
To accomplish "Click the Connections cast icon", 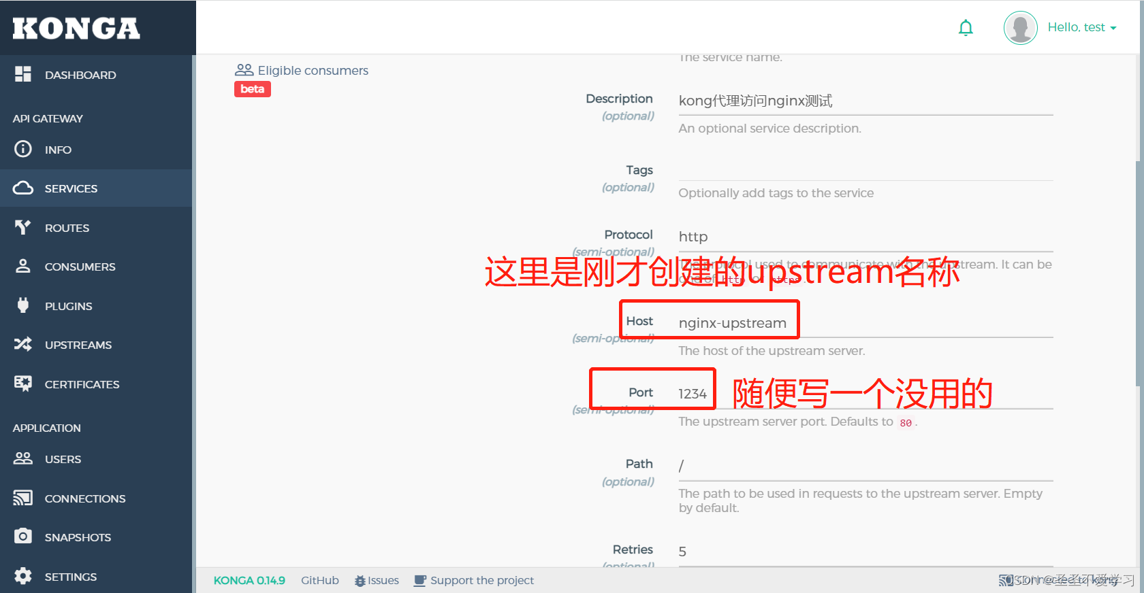I will click(x=23, y=498).
